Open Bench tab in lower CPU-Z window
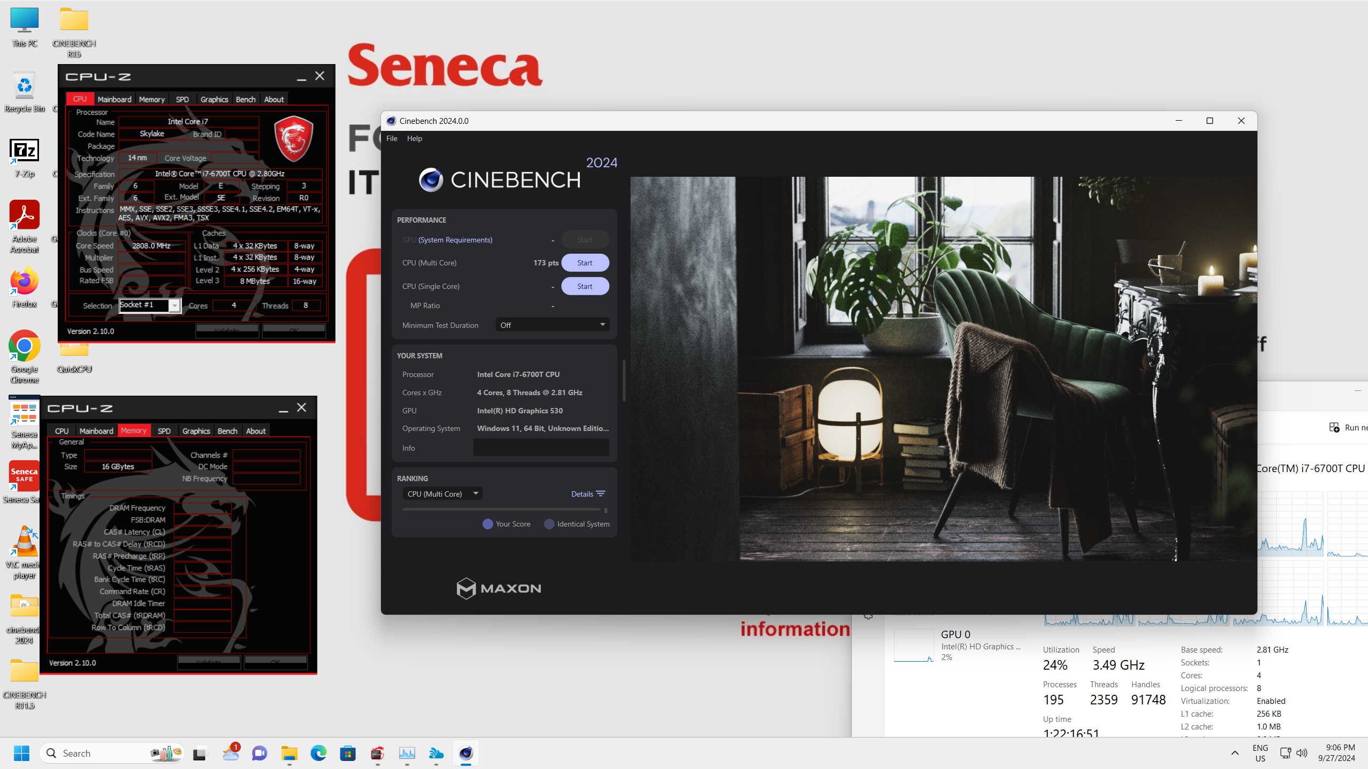 [x=227, y=431]
